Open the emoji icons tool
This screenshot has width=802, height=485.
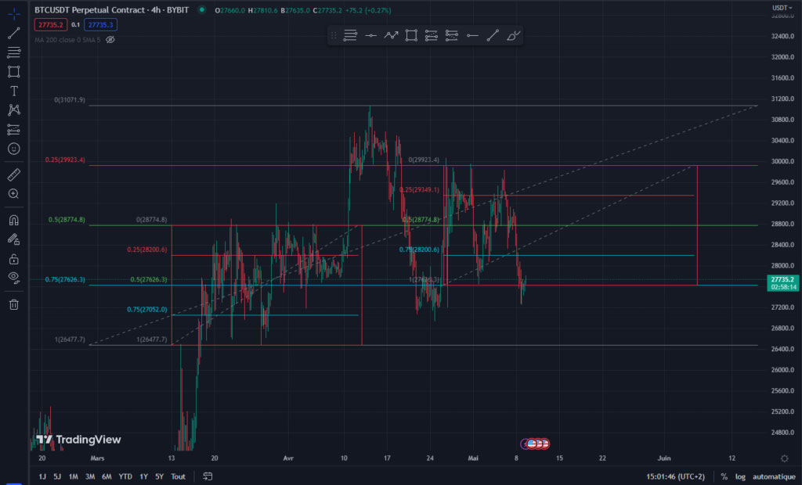[x=14, y=149]
